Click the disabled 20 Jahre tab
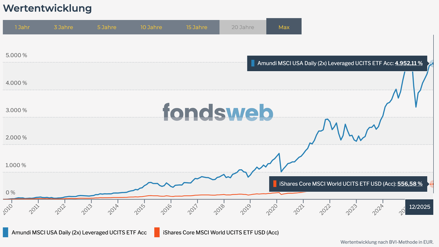Viewport: 439px width, 247px height. pyautogui.click(x=243, y=27)
